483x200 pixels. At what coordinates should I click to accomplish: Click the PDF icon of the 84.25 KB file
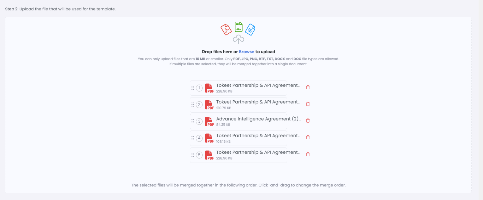(x=209, y=122)
